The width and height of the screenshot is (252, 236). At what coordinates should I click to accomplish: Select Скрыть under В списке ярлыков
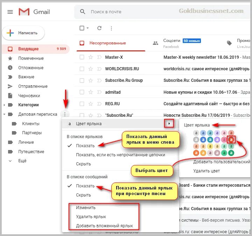click(x=83, y=164)
